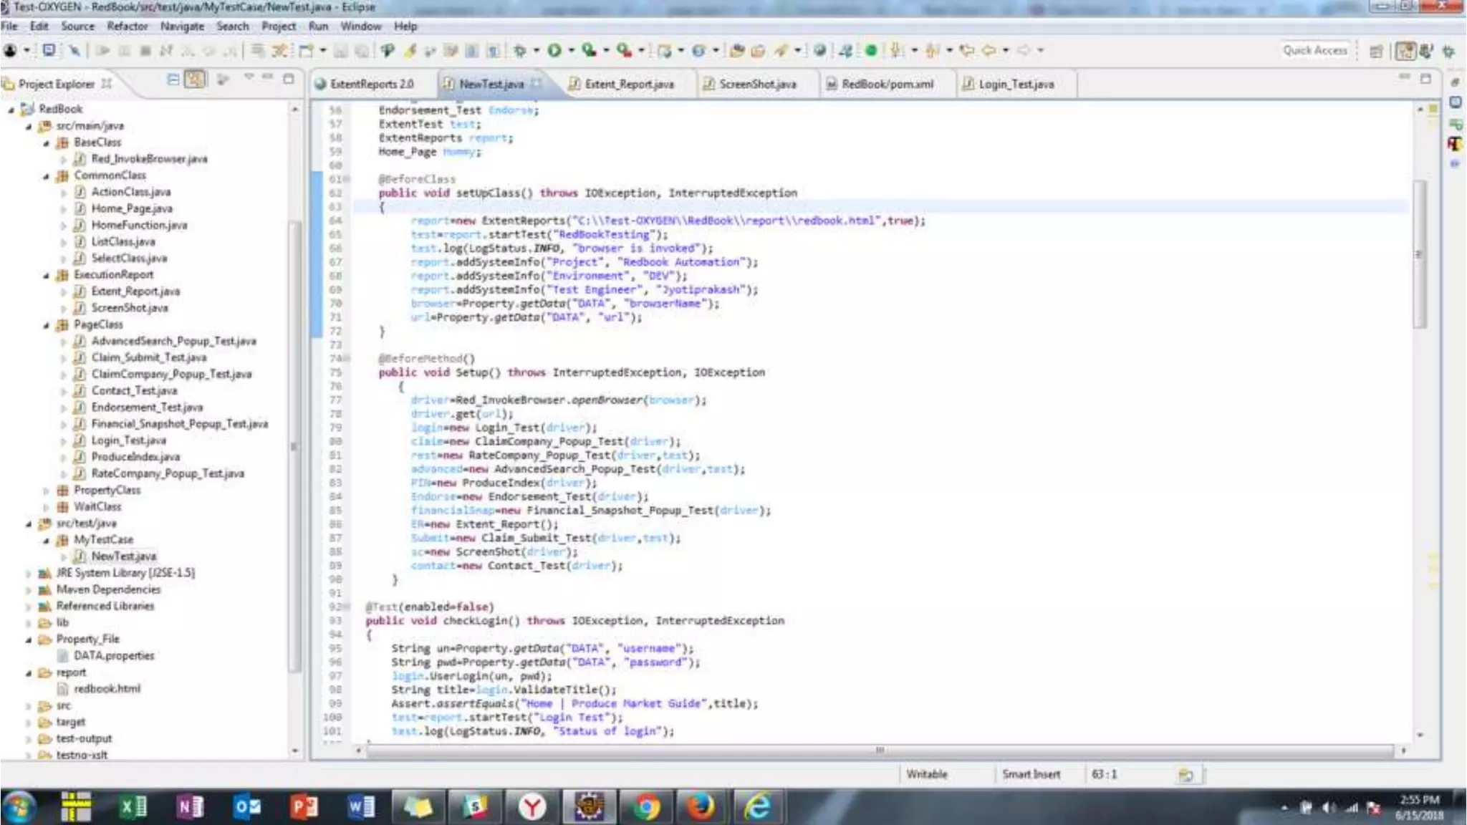Expand the WaitClass package
This screenshot has width=1467, height=825.
[x=46, y=507]
